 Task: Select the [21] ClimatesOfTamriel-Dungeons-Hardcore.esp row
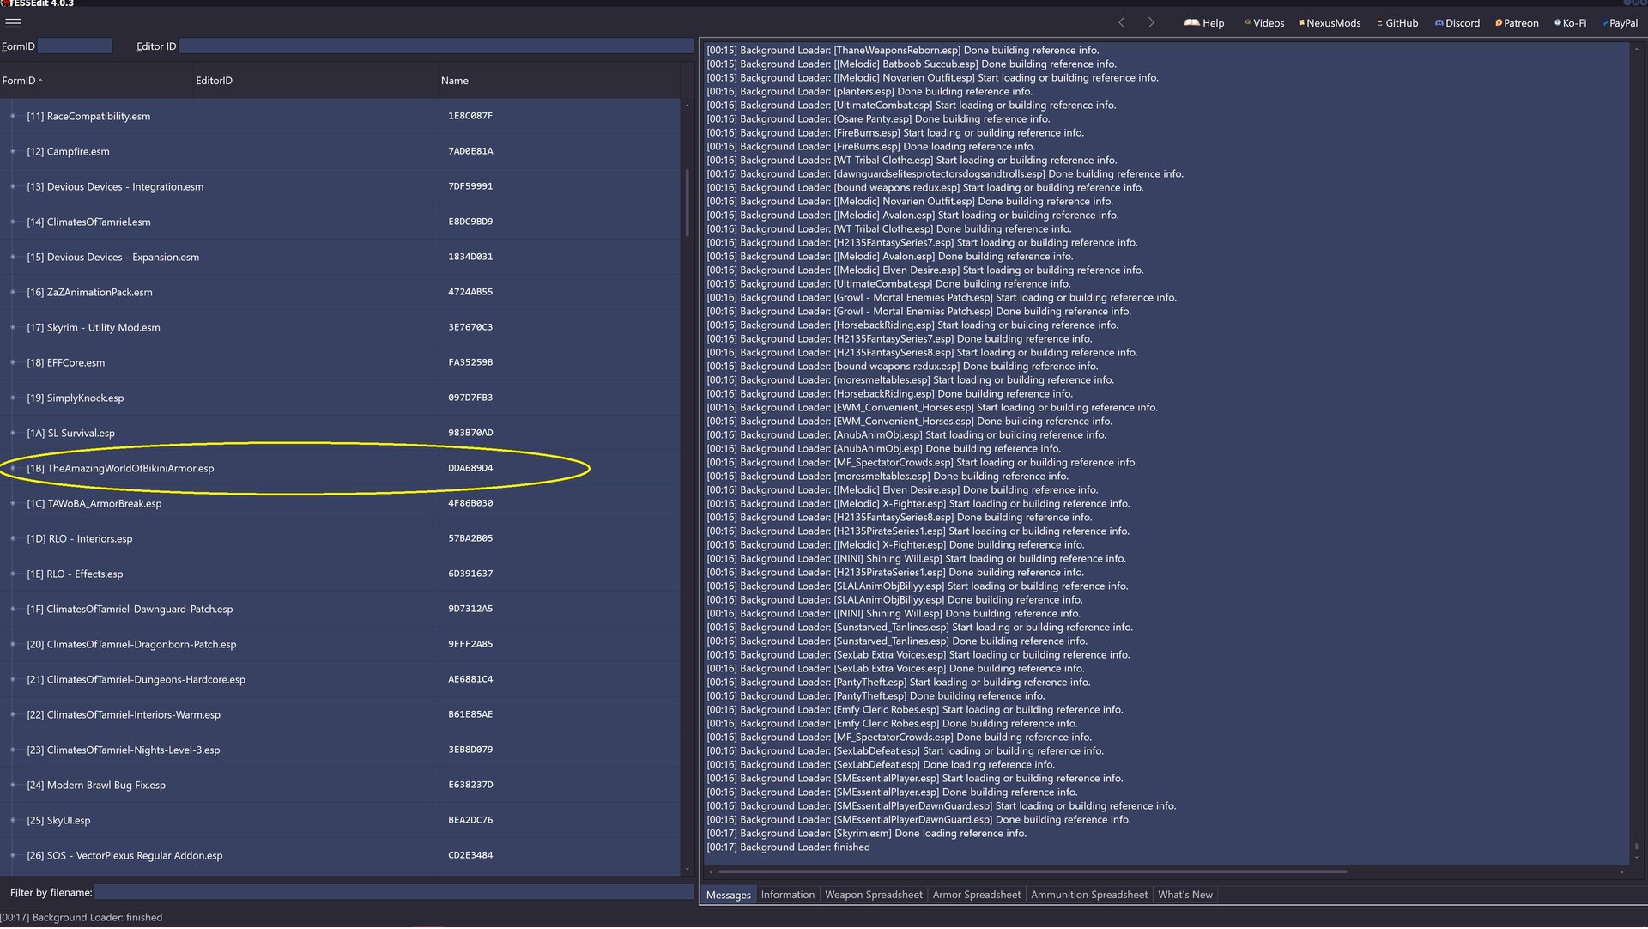point(340,679)
